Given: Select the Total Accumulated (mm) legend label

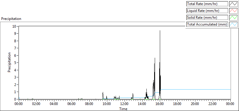Looking at the screenshot, I should coord(207,24).
